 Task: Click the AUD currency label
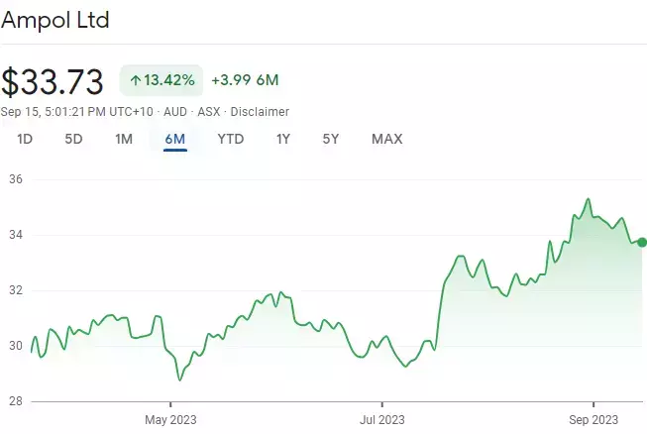pos(175,112)
